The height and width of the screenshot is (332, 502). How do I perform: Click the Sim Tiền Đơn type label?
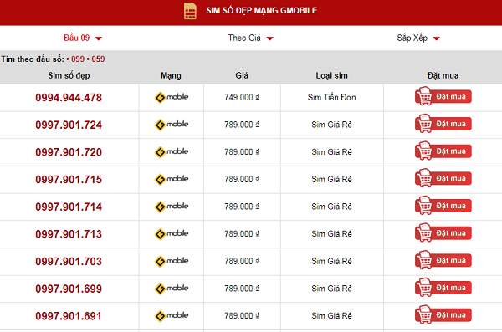tap(331, 97)
